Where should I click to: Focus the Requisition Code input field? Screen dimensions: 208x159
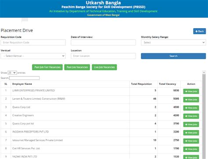[33, 43]
